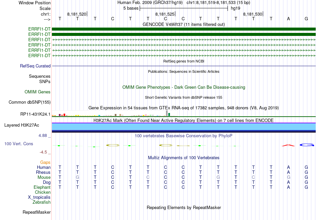Click Publications: Sequences in Scientific Articles title

click(184, 71)
